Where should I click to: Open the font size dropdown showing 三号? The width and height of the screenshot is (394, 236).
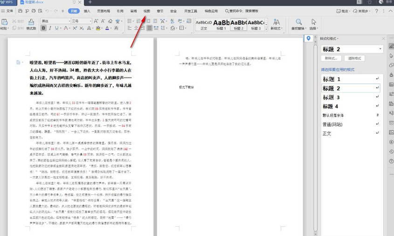(x=82, y=21)
